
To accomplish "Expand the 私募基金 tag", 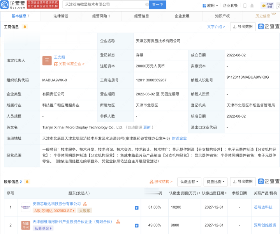I will (43, 228).
